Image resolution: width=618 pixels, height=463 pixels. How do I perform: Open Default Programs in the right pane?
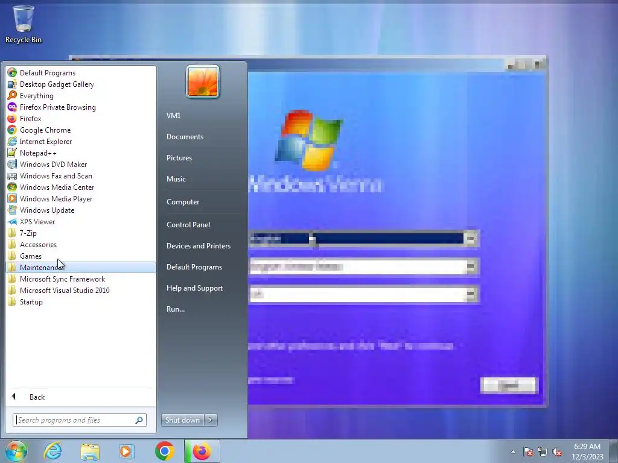pyautogui.click(x=194, y=267)
